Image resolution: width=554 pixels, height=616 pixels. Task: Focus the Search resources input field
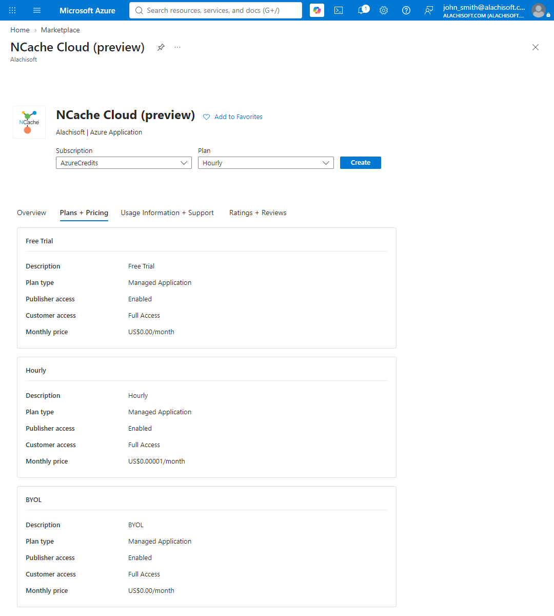tap(215, 10)
